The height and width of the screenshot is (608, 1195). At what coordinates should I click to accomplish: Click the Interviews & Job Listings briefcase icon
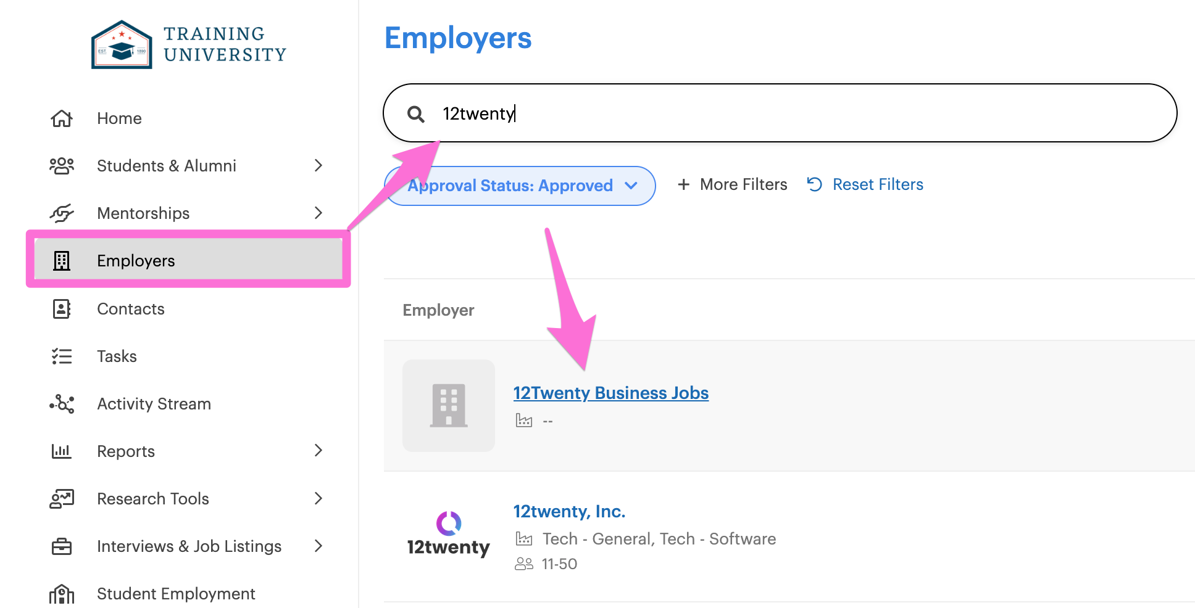(x=62, y=546)
